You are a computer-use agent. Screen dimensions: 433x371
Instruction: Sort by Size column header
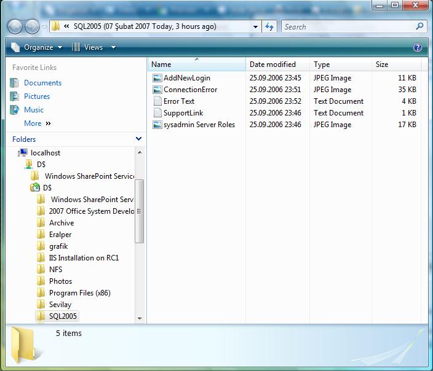coord(397,64)
